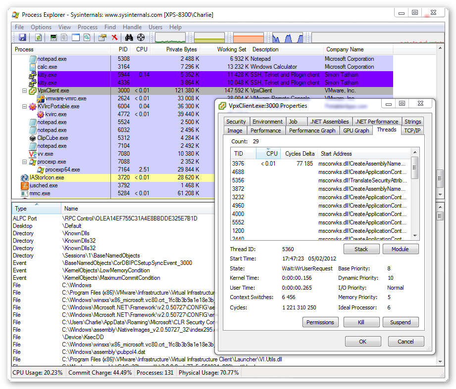
Task: Sort processes by Private Bytes column header
Action: [x=175, y=49]
